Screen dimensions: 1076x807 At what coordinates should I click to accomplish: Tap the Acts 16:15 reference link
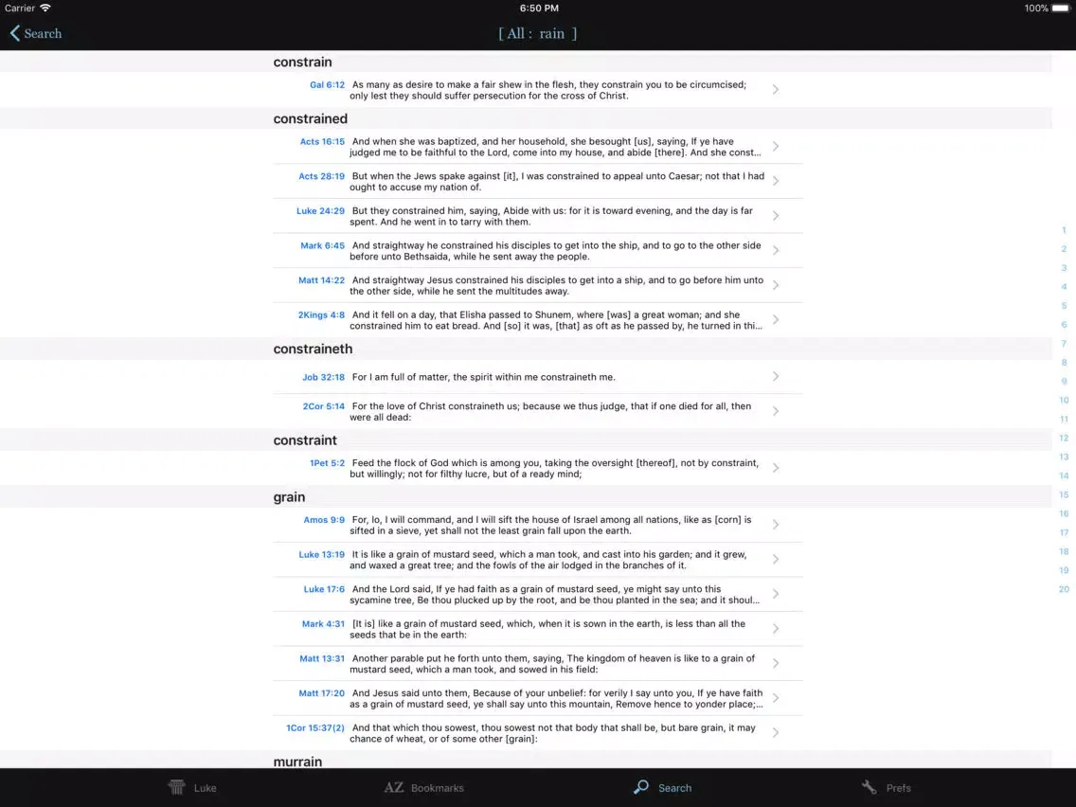click(x=322, y=142)
